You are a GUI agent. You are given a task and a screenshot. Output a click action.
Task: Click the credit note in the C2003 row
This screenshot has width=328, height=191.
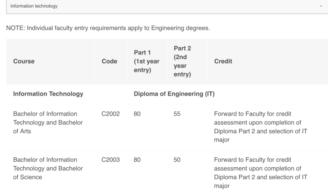click(x=261, y=173)
